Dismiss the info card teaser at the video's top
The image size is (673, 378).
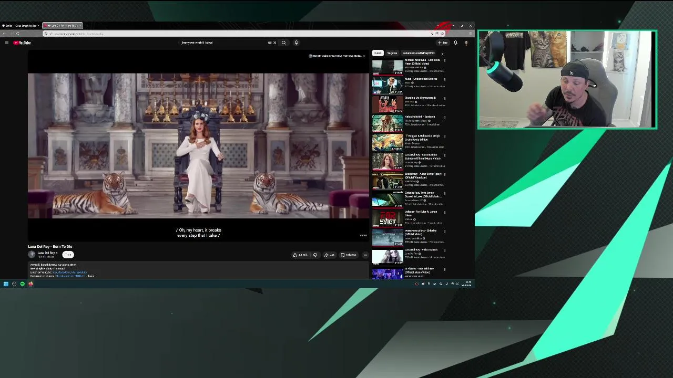364,56
